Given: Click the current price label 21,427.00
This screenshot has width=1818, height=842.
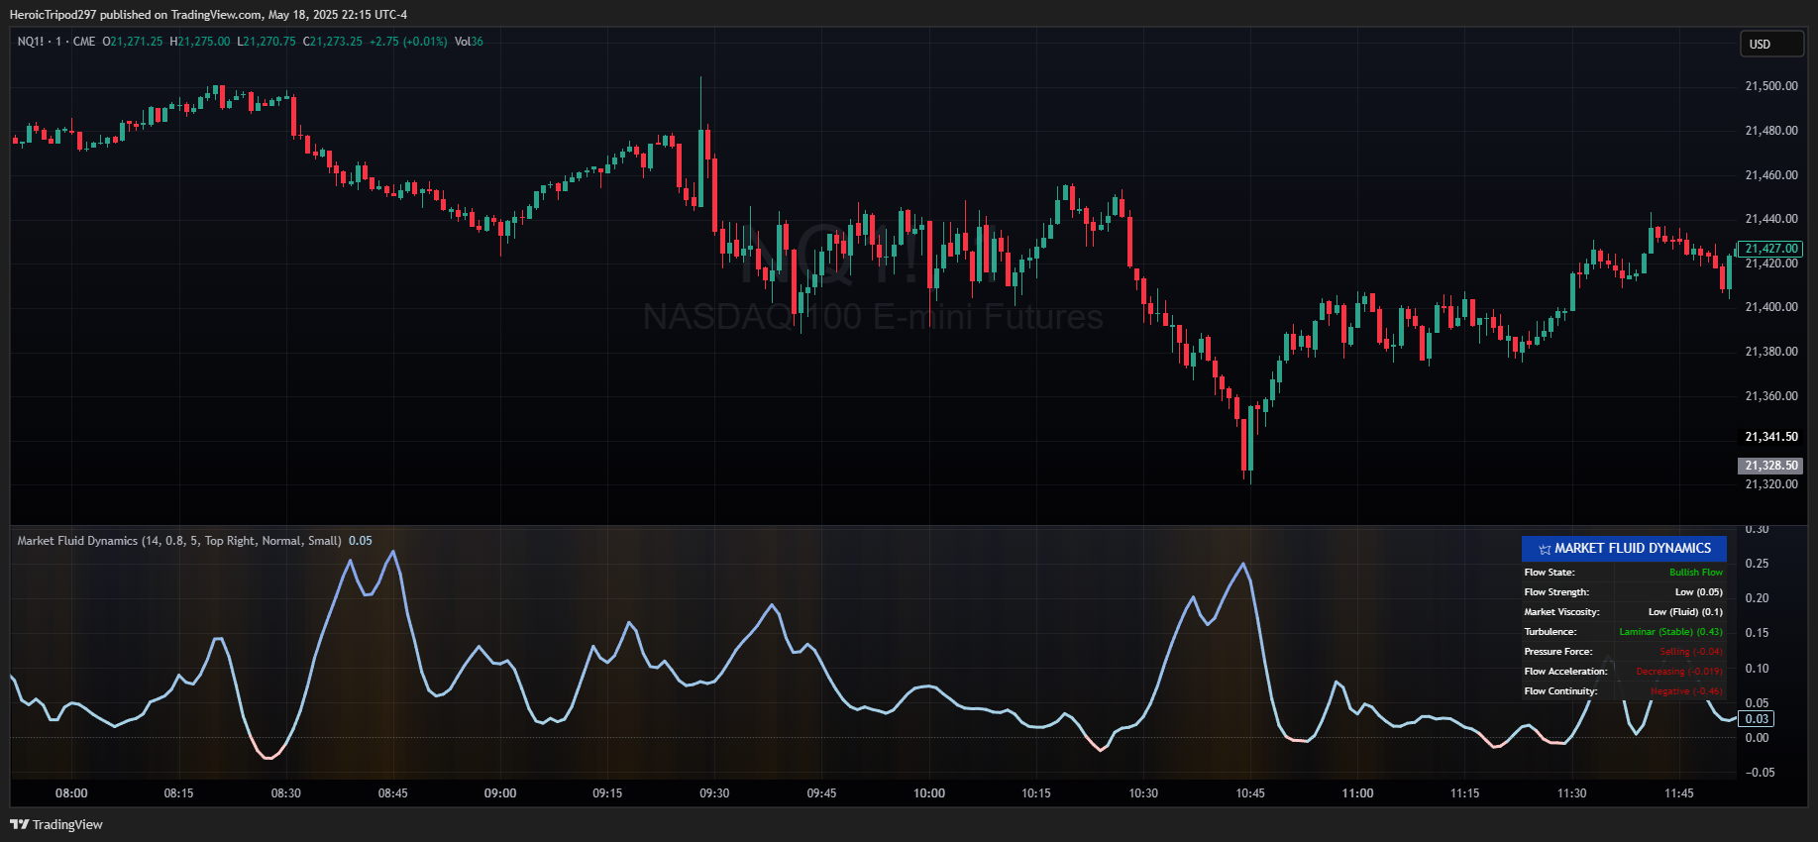Looking at the screenshot, I should 1771,249.
